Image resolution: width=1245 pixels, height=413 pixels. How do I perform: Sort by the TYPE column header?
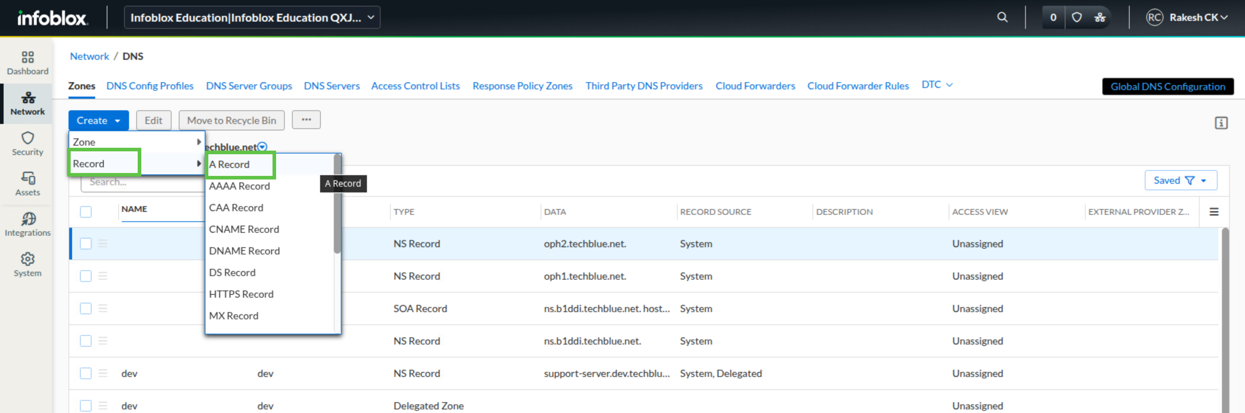pos(404,212)
